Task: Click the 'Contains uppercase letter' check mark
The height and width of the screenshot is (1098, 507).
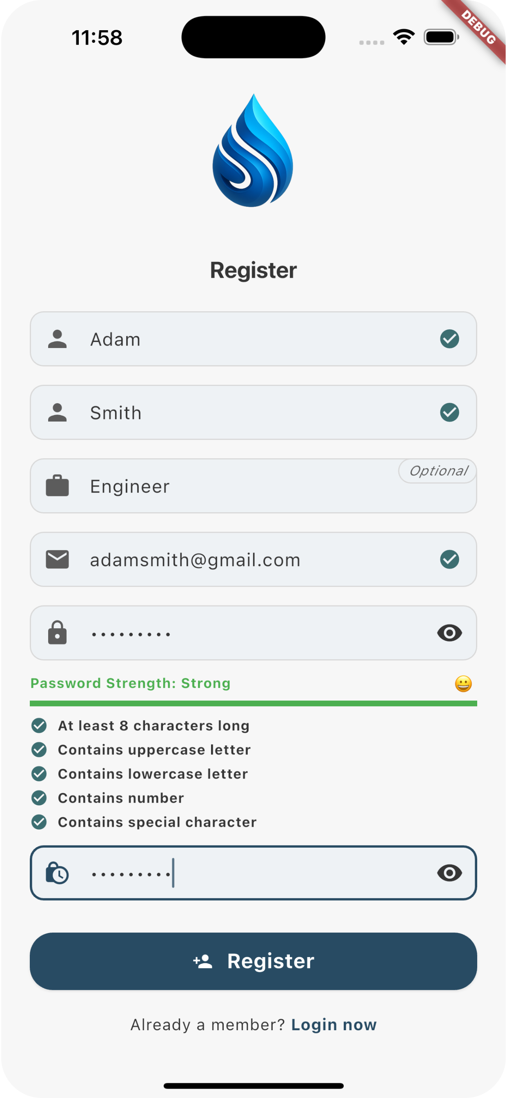Action: (39, 749)
